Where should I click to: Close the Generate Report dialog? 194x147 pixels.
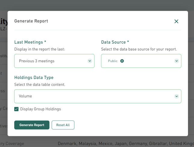coord(176,21)
